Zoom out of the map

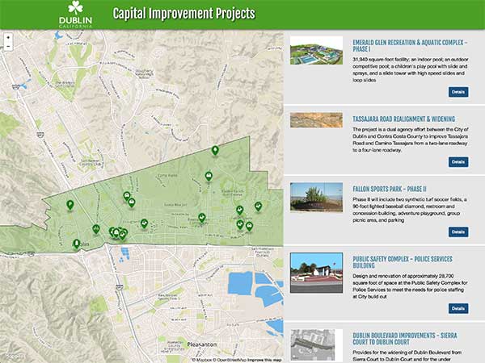coord(7,47)
